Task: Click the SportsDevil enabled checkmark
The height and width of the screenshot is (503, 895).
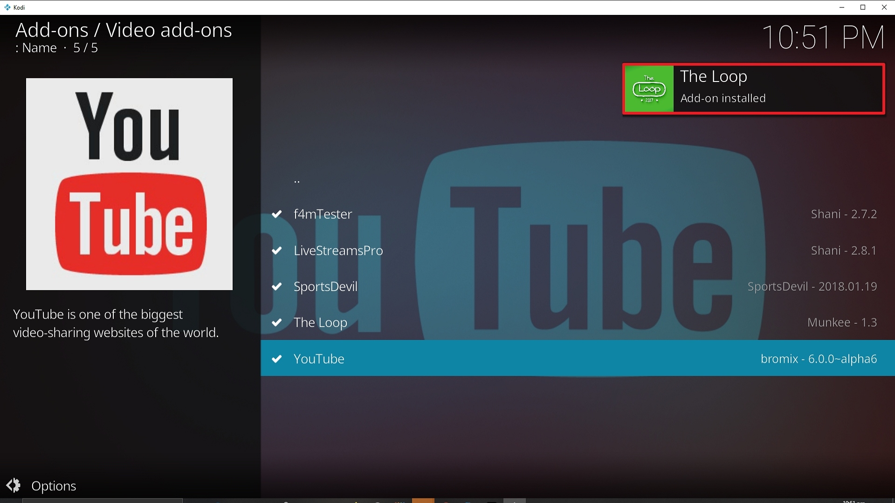Action: click(277, 286)
